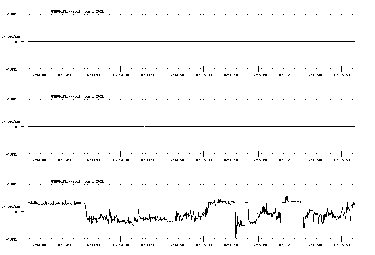Click the cm/sec/sec unit label on HNN plot
Screen dimensions: 375x255
pyautogui.click(x=11, y=121)
